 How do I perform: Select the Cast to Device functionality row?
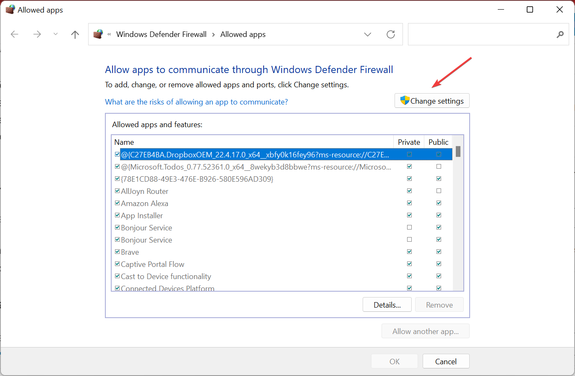[x=282, y=277]
